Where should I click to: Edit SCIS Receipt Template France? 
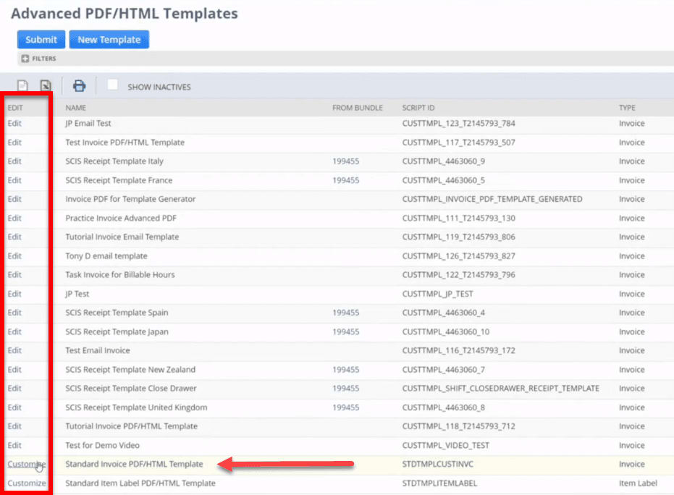coord(14,180)
